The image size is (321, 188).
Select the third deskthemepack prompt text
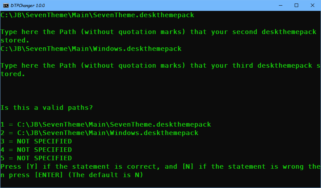click(x=160, y=70)
